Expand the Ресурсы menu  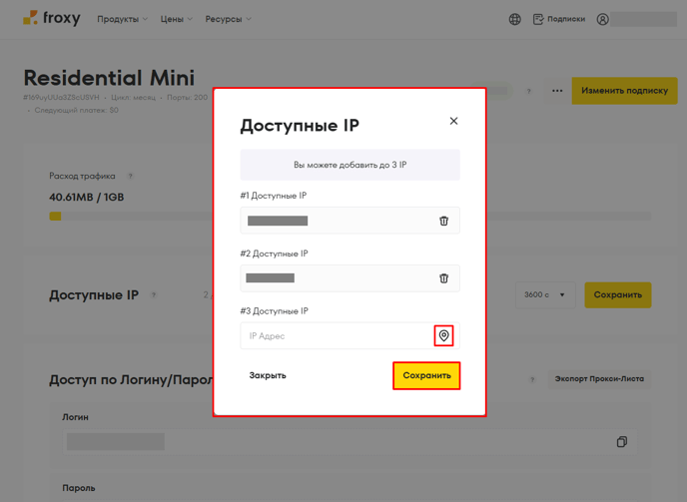(x=229, y=19)
